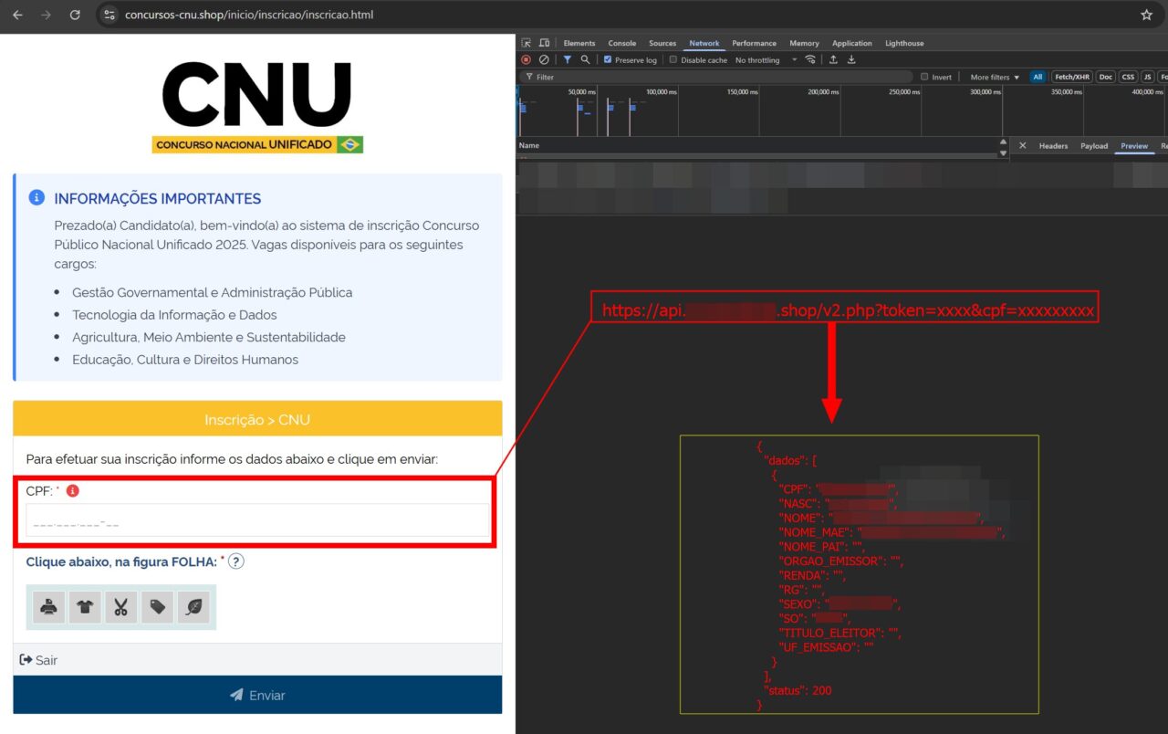Filter requests by CSS type

coord(1129,77)
